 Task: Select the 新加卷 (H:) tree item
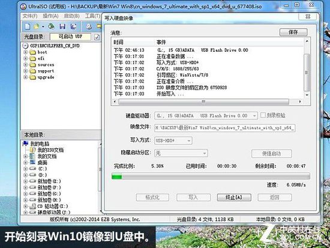(49, 200)
